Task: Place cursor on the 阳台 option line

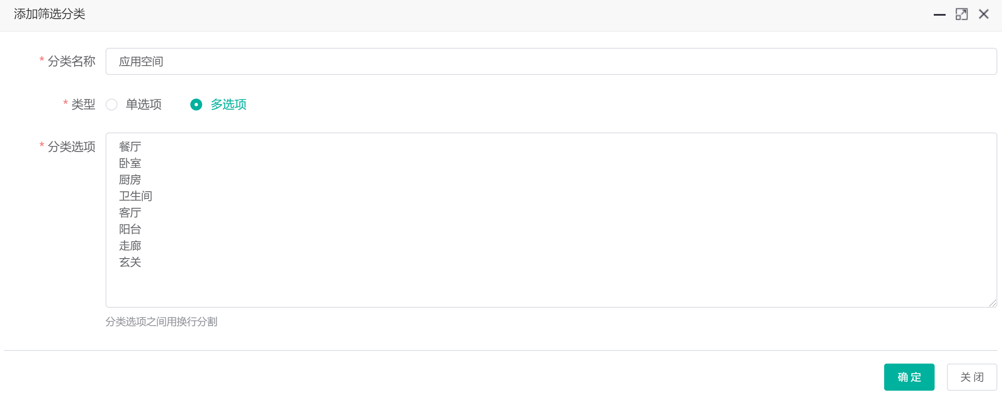Action: (130, 229)
